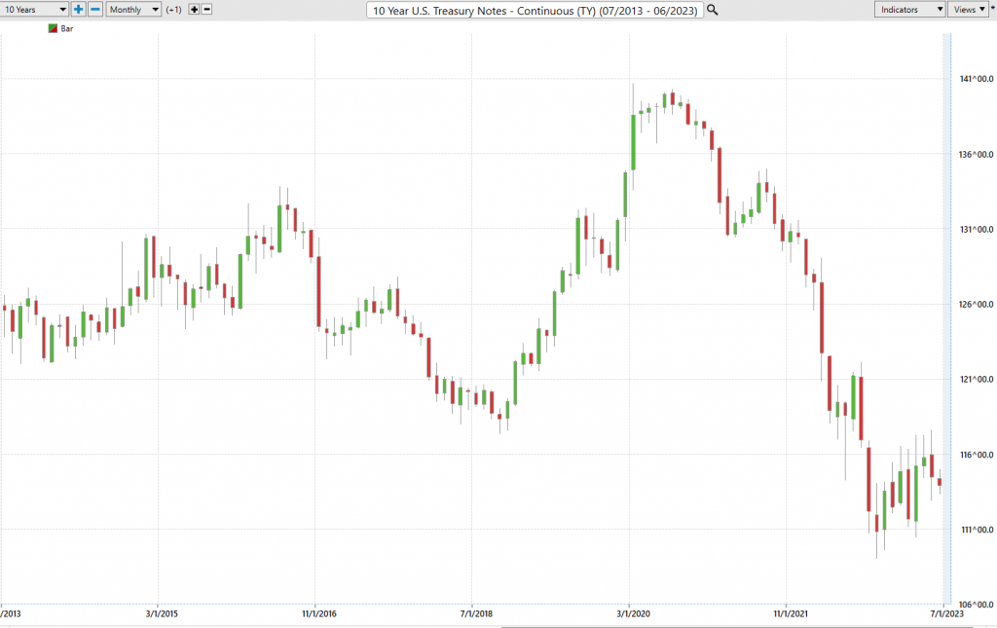Click the Bar legend label
997x628 pixels.
coord(67,28)
